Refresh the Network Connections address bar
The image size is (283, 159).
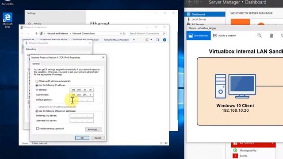(124, 34)
